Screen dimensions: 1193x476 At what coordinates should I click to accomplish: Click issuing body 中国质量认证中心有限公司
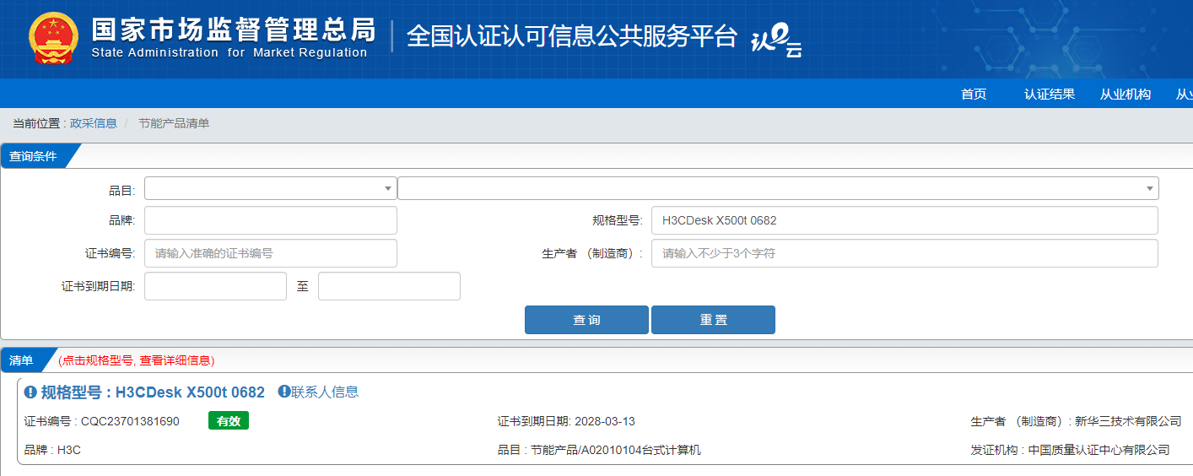pos(1099,450)
